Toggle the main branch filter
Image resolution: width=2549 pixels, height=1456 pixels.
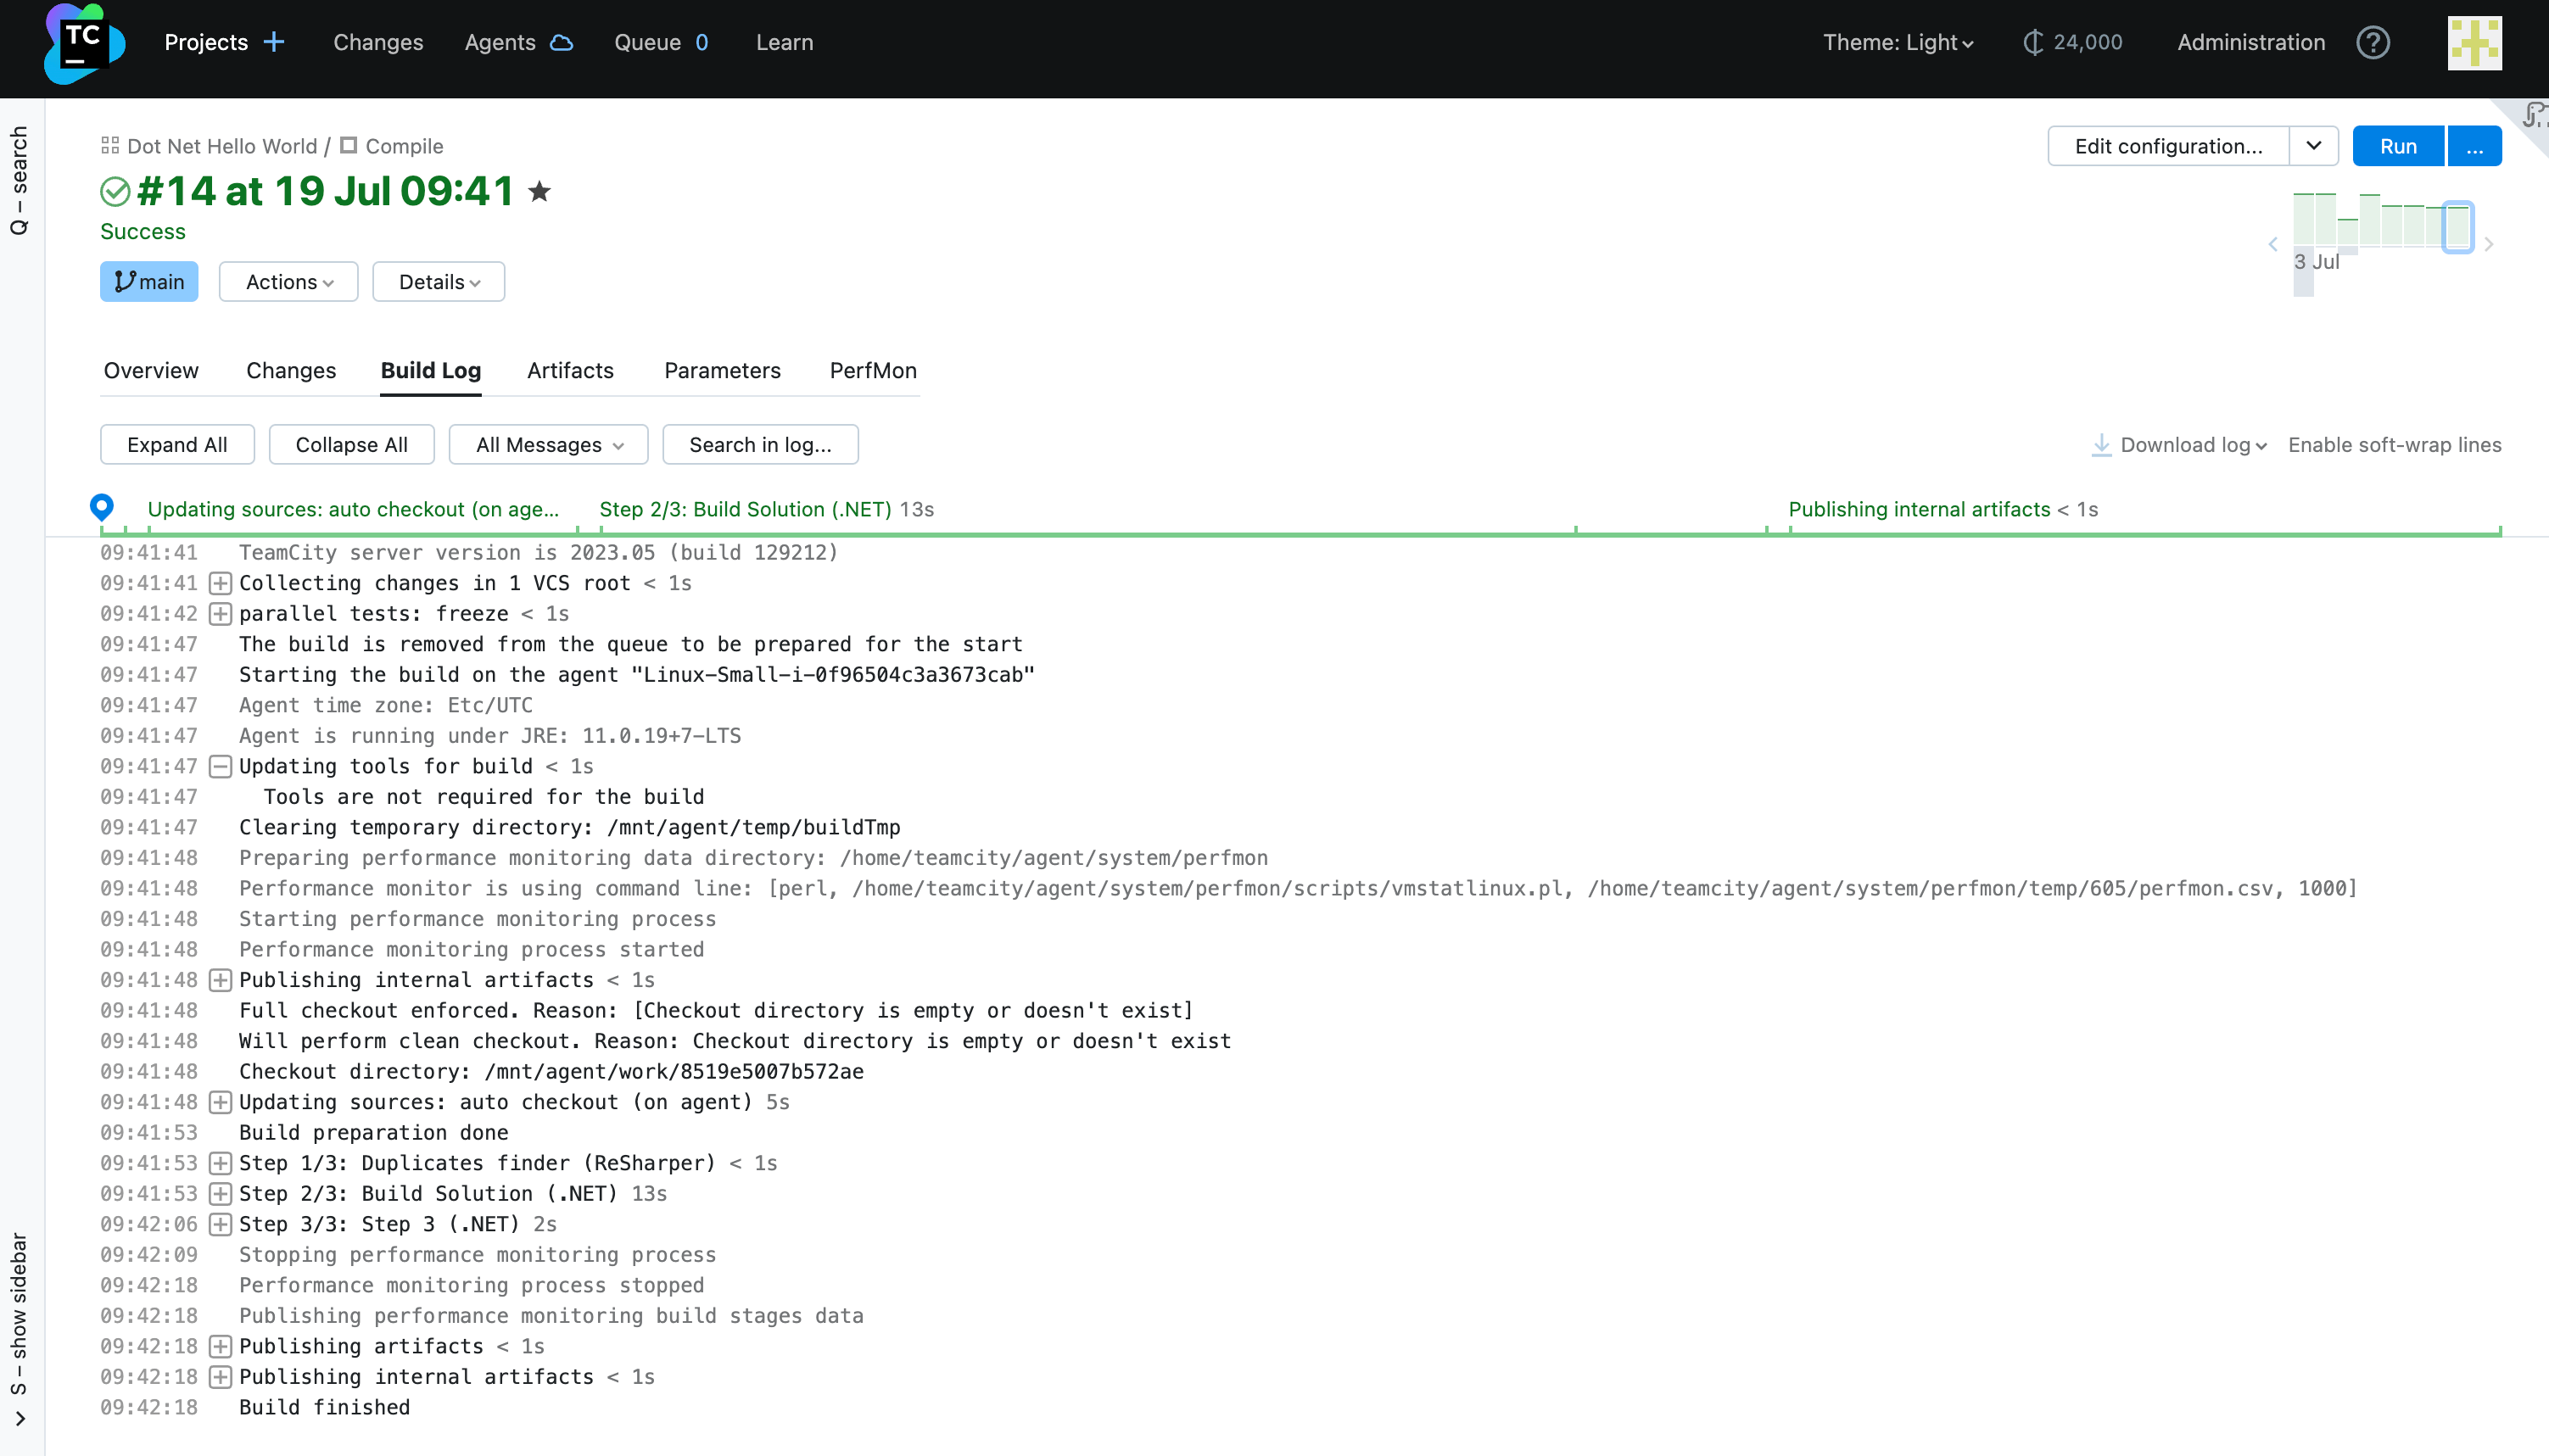(149, 282)
